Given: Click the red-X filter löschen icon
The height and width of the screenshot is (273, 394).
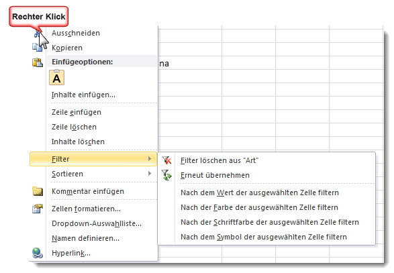Looking at the screenshot, I should tap(166, 160).
